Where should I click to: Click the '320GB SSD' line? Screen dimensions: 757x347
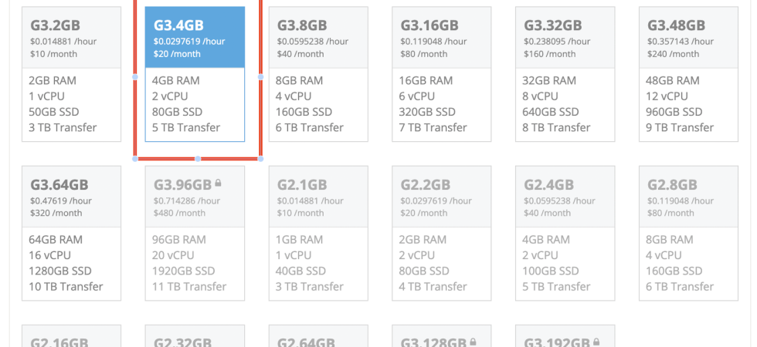click(x=427, y=112)
